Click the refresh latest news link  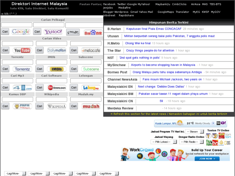coord(169,114)
